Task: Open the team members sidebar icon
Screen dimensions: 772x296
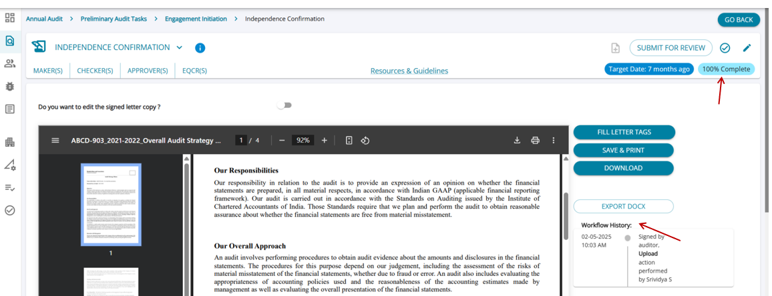Action: 10,63
